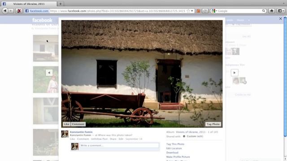
Task: Open the Google search engine selector
Action: pyautogui.click(x=214, y=11)
